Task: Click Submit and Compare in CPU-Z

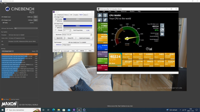Action: point(84,38)
